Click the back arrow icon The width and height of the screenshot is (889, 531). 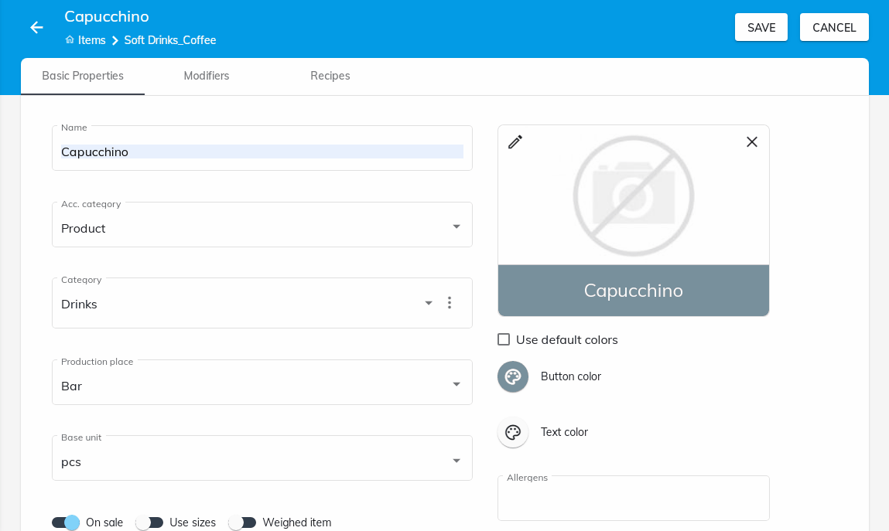(x=36, y=27)
